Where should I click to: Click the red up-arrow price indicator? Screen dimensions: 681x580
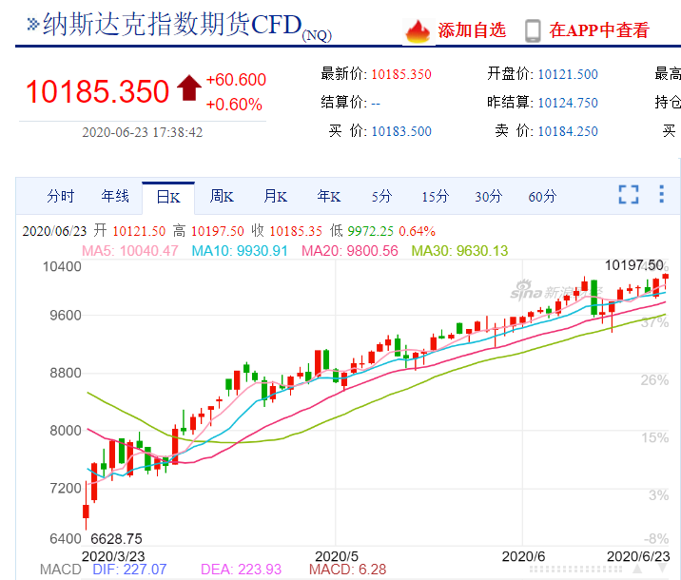[189, 87]
